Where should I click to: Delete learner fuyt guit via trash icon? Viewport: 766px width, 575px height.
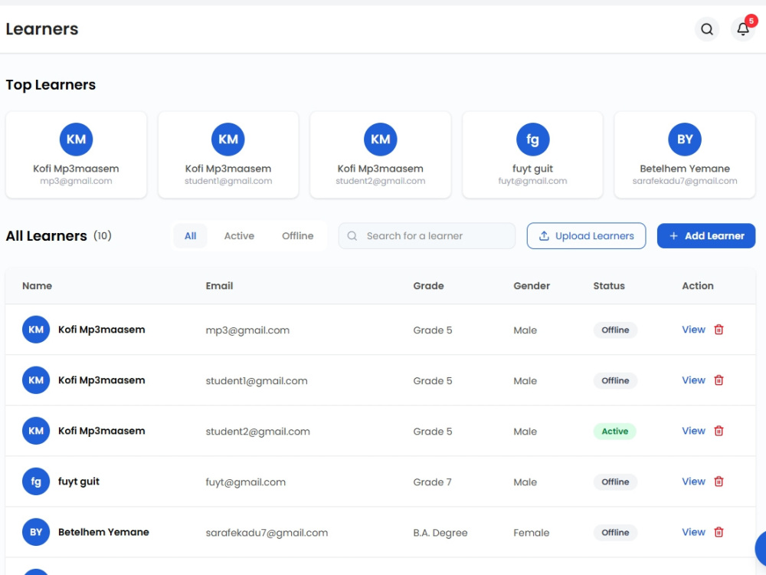(719, 481)
